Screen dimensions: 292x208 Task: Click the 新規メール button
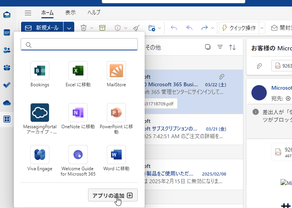42,28
